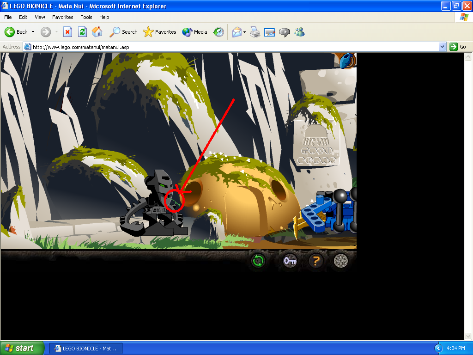Screen dimensions: 473x355
Task: Click the Stop loading icon
Action: pyautogui.click(x=67, y=32)
